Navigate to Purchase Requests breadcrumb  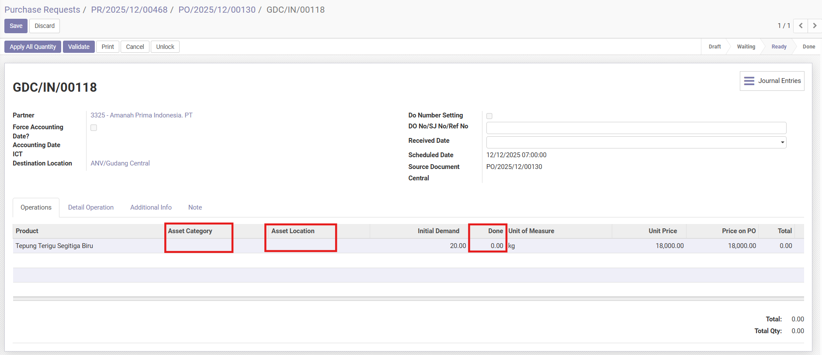pos(42,10)
